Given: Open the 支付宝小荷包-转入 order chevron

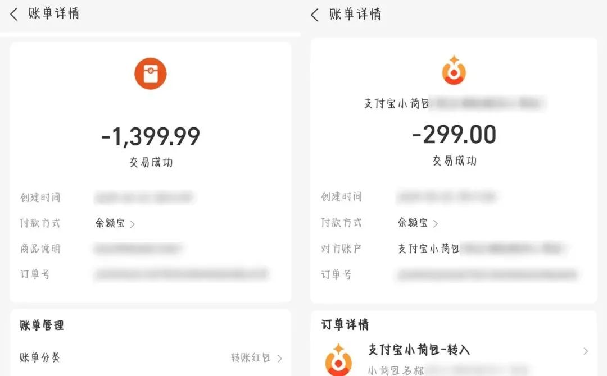Looking at the screenshot, I should point(586,351).
